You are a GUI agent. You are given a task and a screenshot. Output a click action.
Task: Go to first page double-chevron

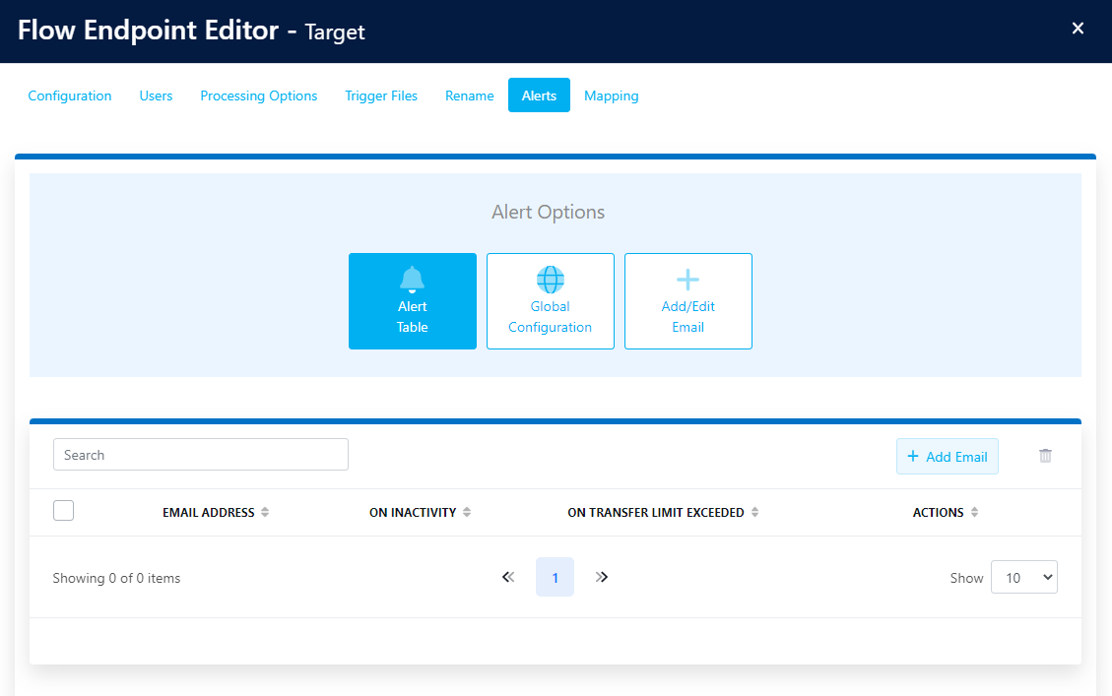pyautogui.click(x=508, y=577)
